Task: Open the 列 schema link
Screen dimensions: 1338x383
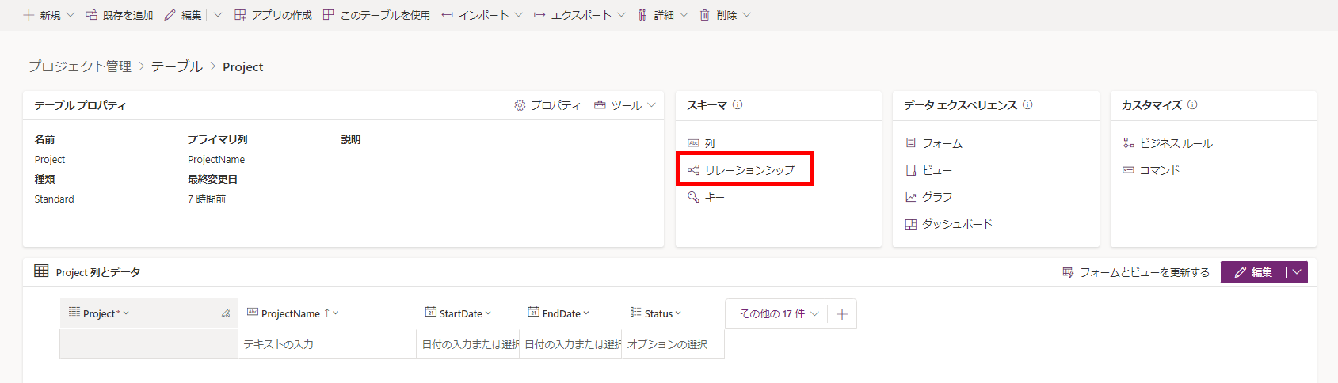Action: (x=709, y=143)
